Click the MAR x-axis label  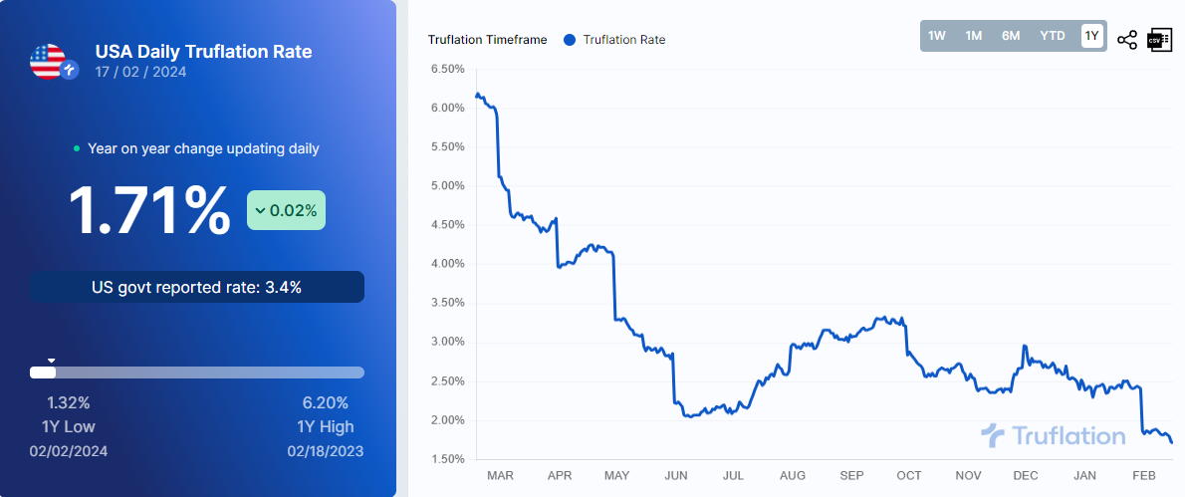(500, 475)
